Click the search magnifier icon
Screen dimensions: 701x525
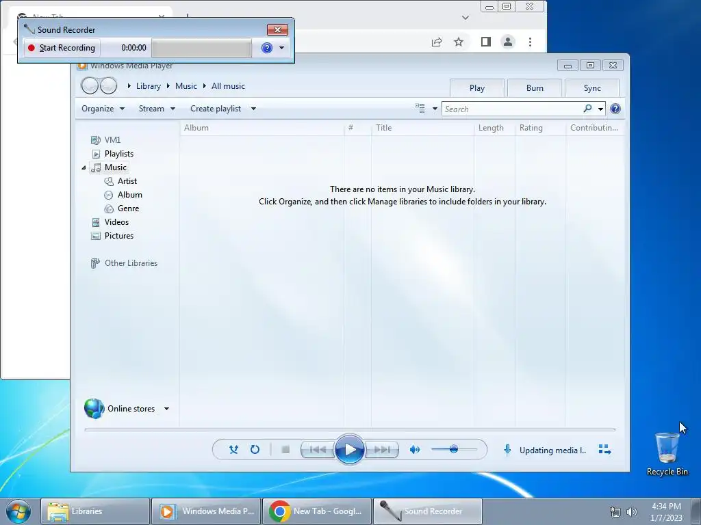pyautogui.click(x=587, y=109)
